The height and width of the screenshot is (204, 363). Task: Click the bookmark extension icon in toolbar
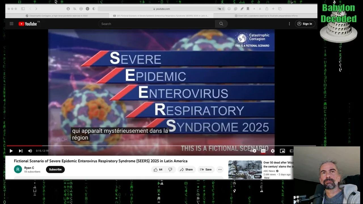tap(248, 9)
